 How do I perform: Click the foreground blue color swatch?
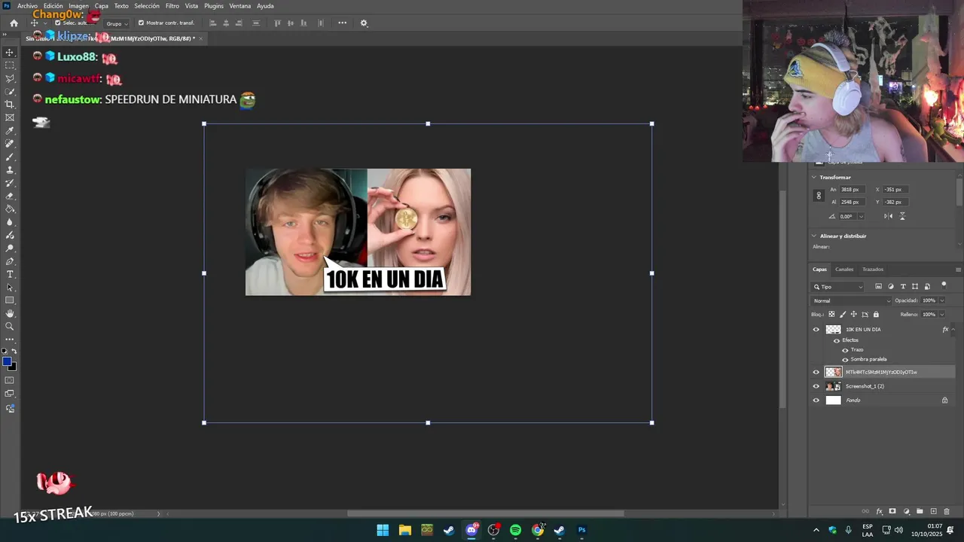(x=7, y=361)
